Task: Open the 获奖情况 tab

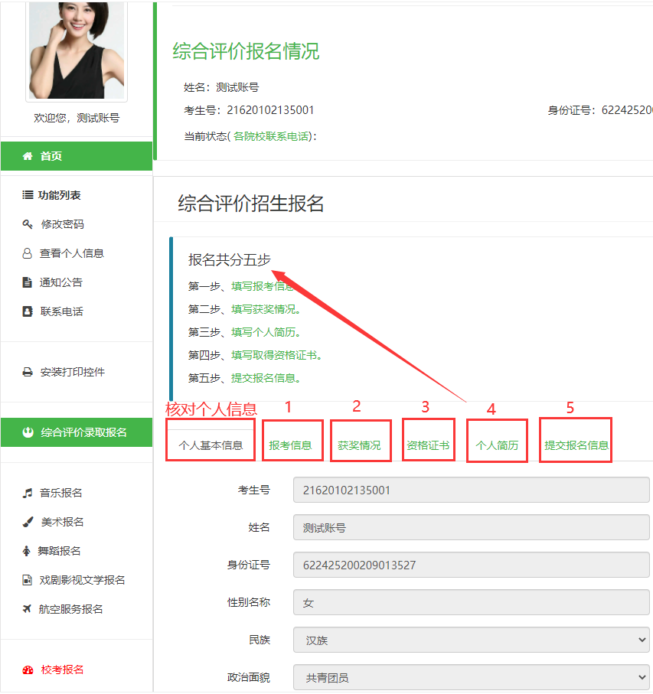Action: (x=359, y=445)
